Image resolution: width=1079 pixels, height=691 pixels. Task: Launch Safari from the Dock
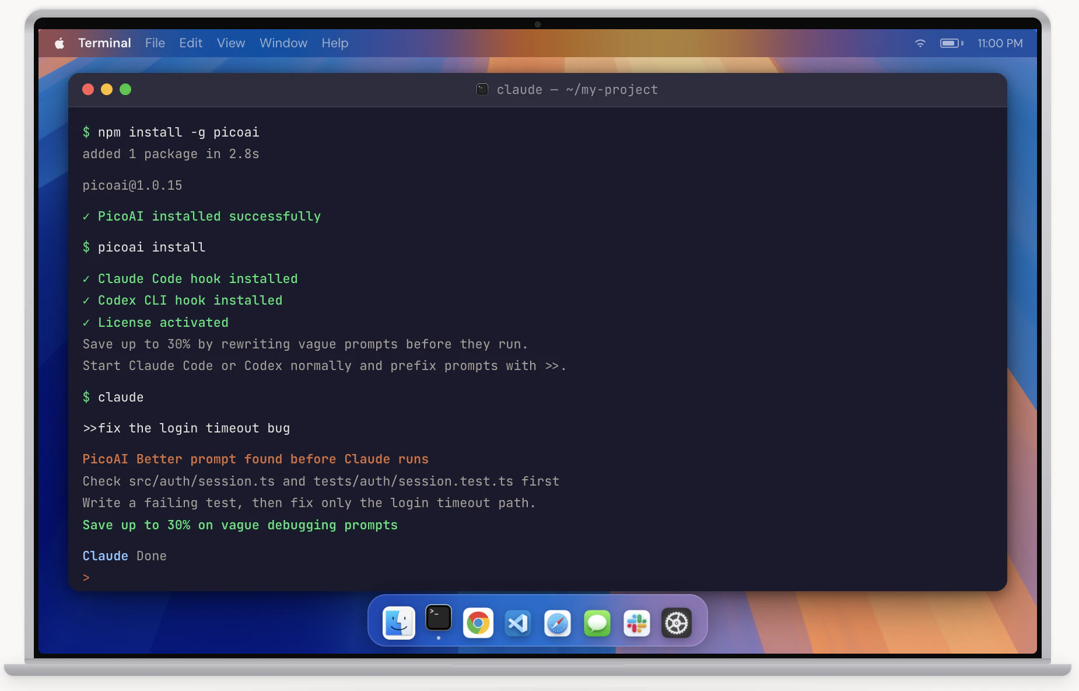click(557, 623)
